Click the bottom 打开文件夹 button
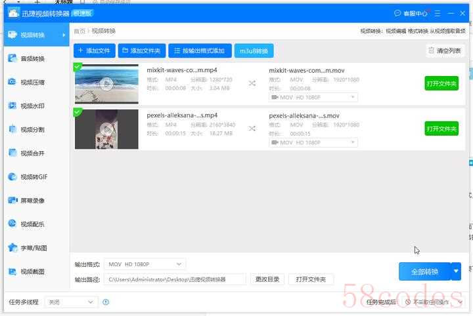473x316 pixels. pyautogui.click(x=311, y=279)
